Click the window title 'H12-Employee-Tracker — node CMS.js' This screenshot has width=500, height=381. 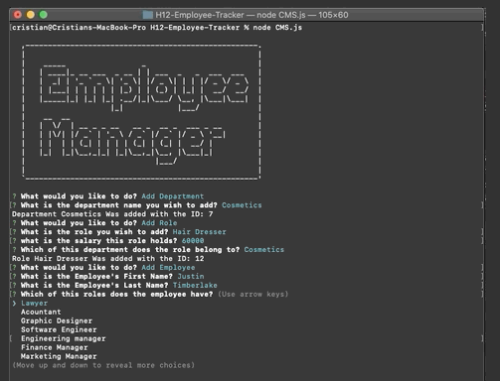[x=231, y=15]
